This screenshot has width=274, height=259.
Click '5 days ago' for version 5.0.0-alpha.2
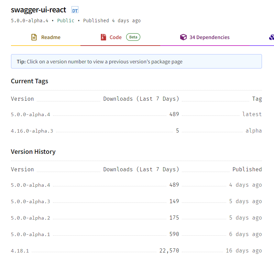pos(245,218)
